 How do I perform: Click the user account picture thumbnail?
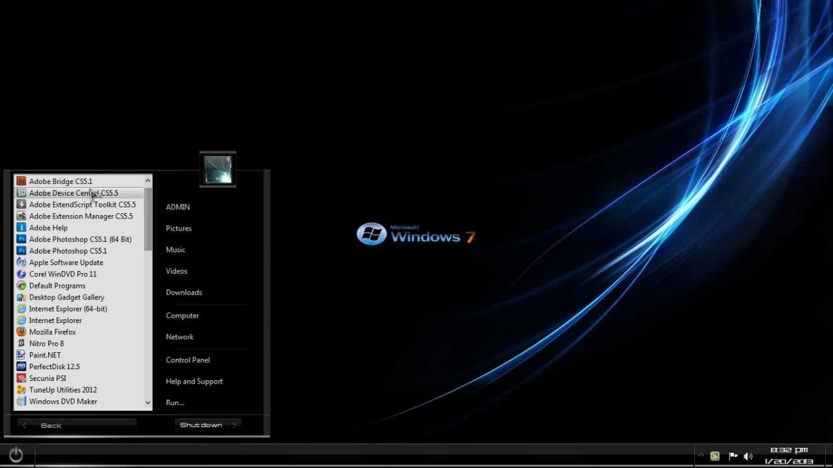217,170
